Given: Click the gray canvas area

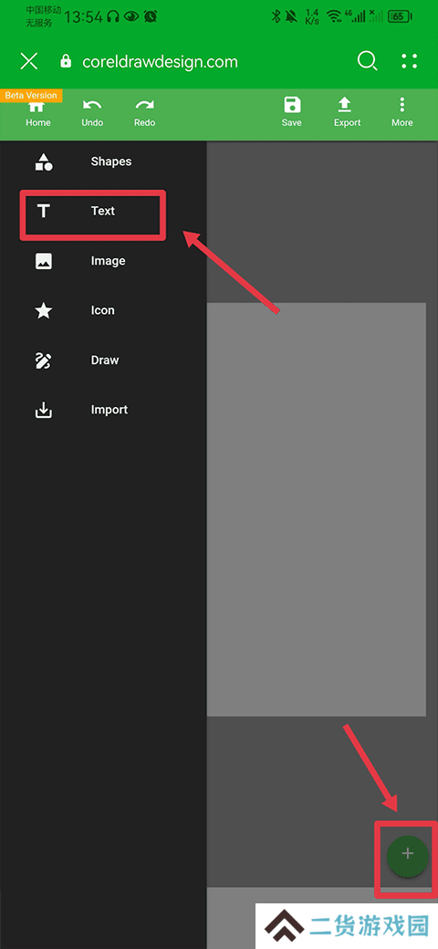Looking at the screenshot, I should (x=317, y=509).
